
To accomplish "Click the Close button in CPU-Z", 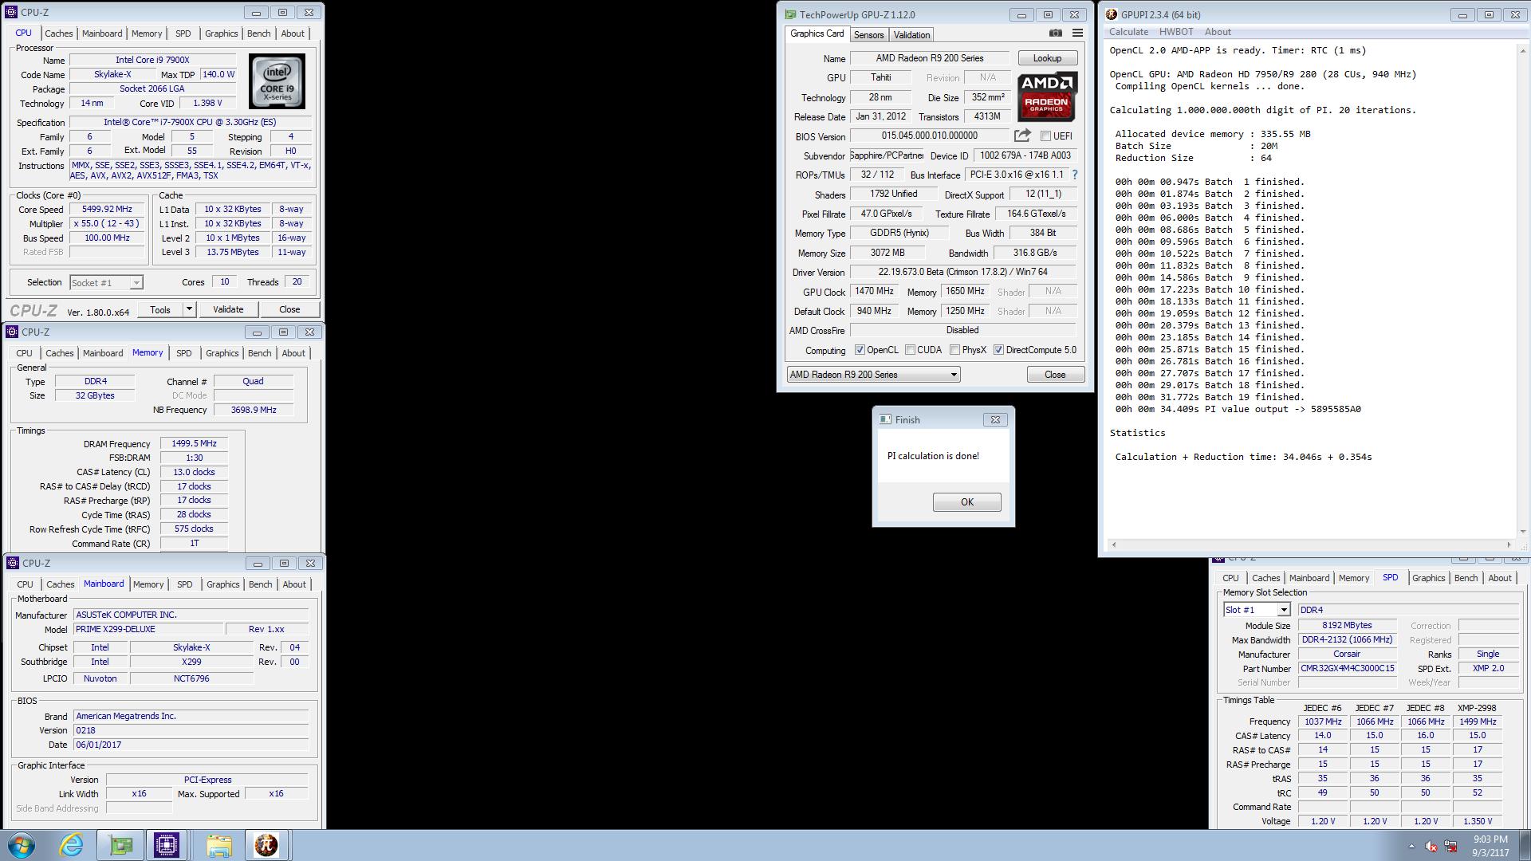I will tap(289, 309).
